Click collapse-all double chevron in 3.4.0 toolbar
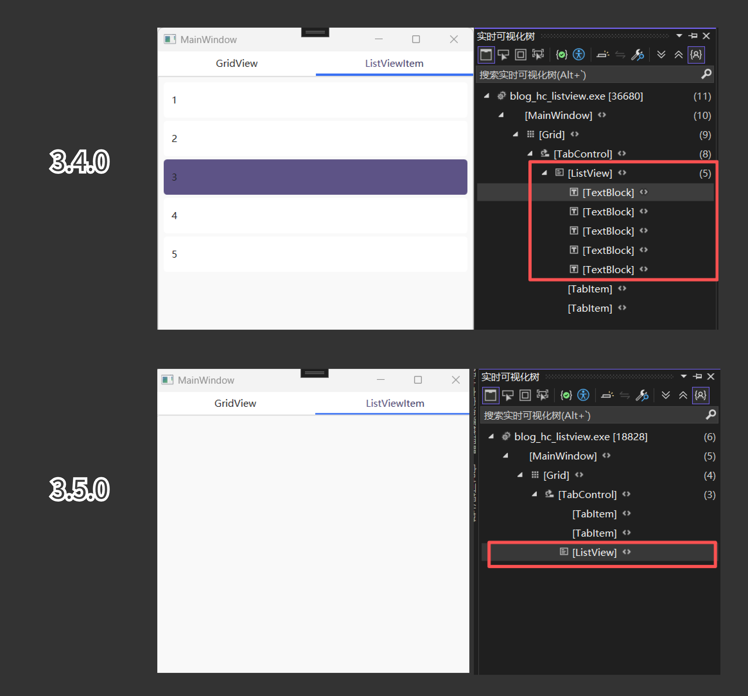748x696 pixels. (678, 55)
